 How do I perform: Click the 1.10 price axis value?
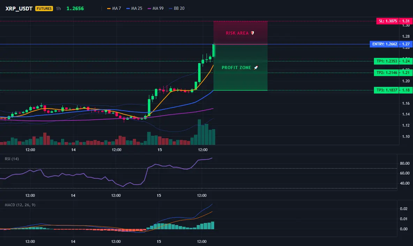pyautogui.click(x=406, y=136)
